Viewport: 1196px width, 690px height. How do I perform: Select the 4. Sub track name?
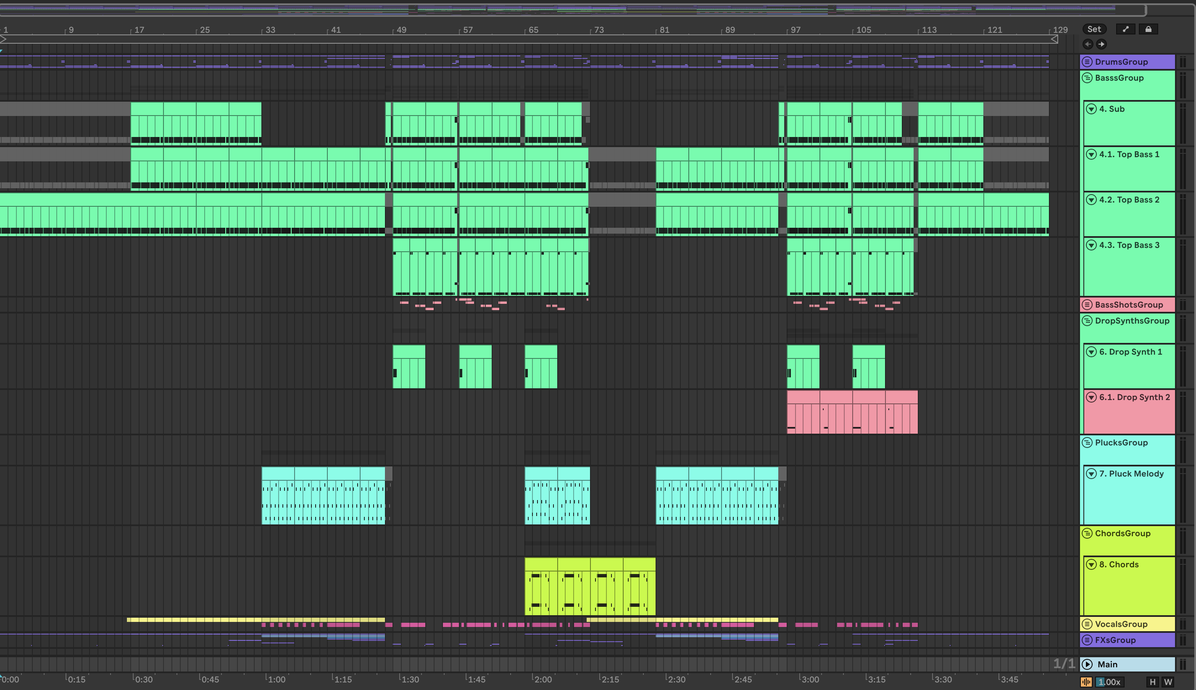click(x=1112, y=109)
